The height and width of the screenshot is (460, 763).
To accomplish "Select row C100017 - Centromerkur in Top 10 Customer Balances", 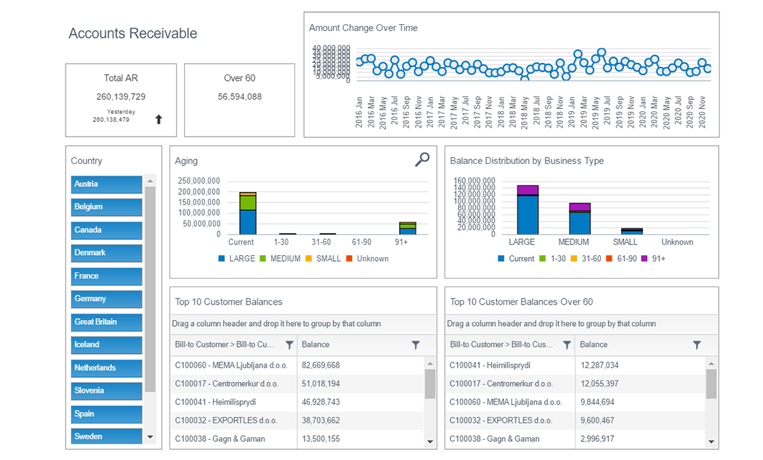I will (x=296, y=384).
